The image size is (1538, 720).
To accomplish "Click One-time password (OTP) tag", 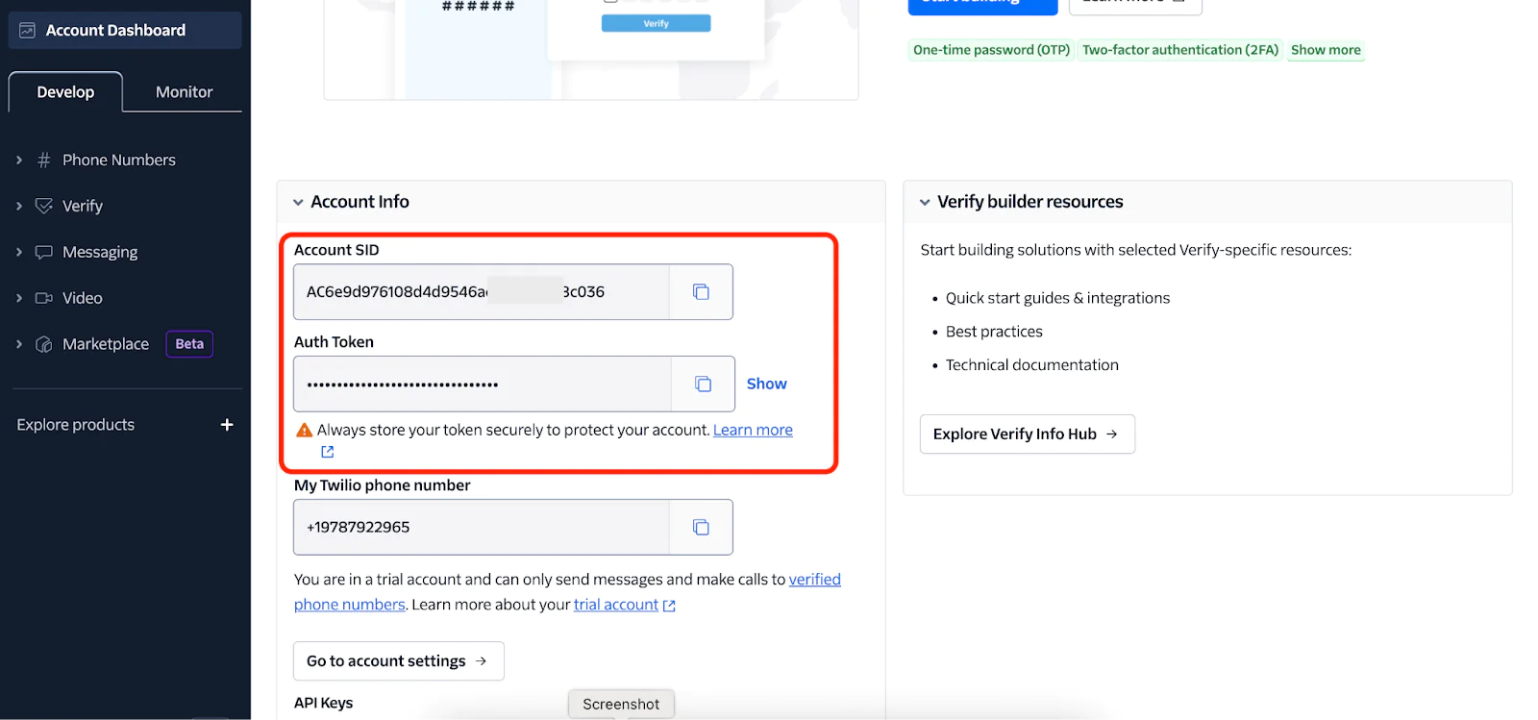I will coord(991,50).
